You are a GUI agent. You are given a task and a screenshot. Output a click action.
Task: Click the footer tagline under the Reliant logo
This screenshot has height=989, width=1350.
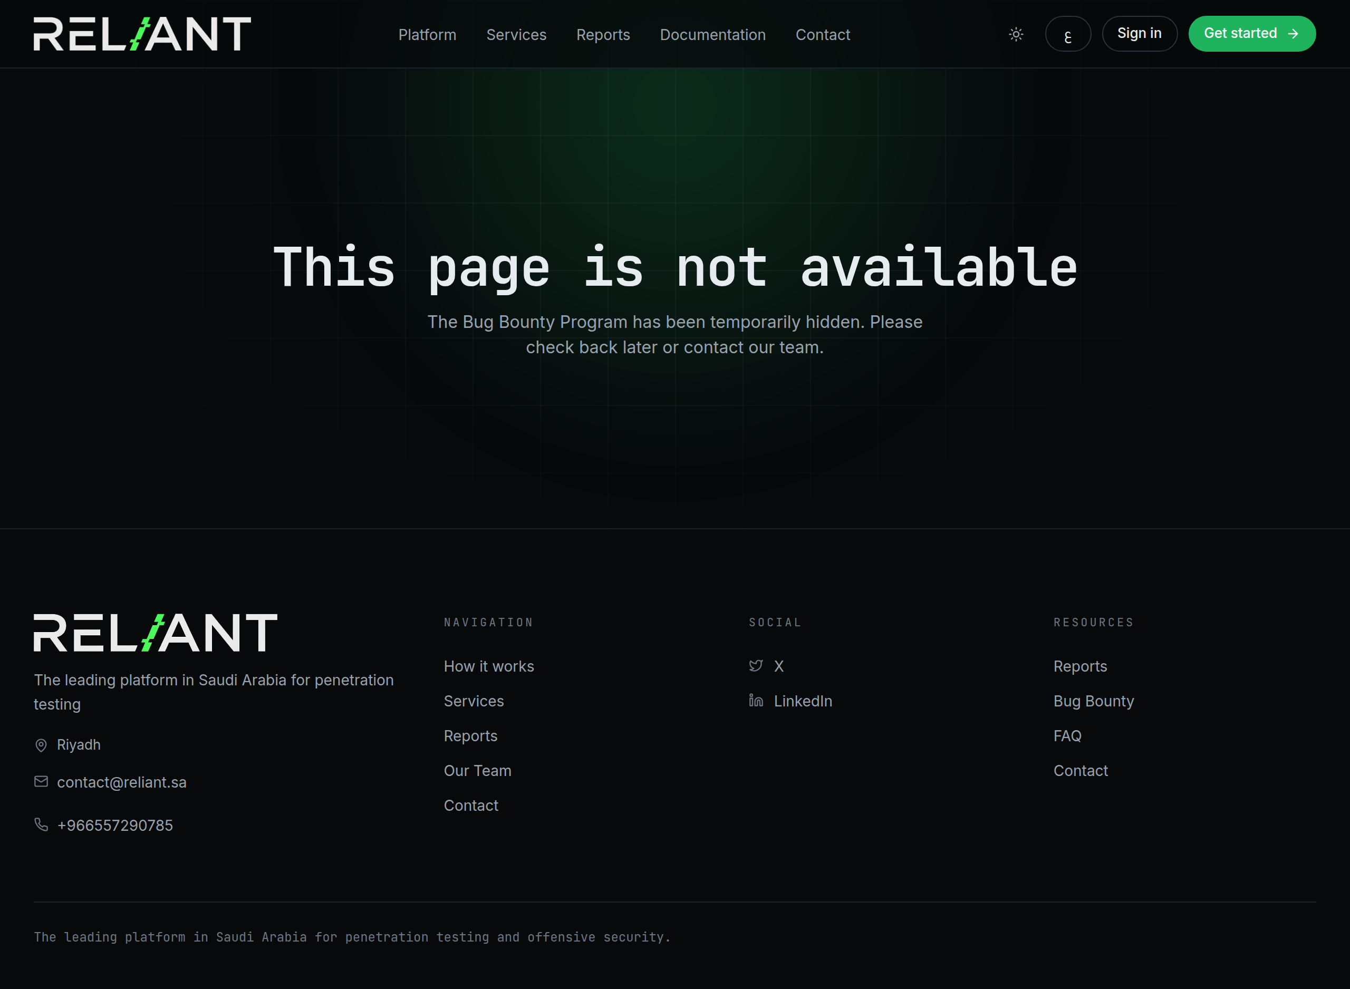pos(214,692)
